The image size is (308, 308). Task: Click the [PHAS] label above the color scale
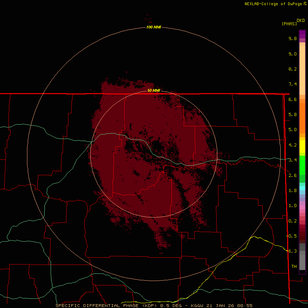point(289,24)
